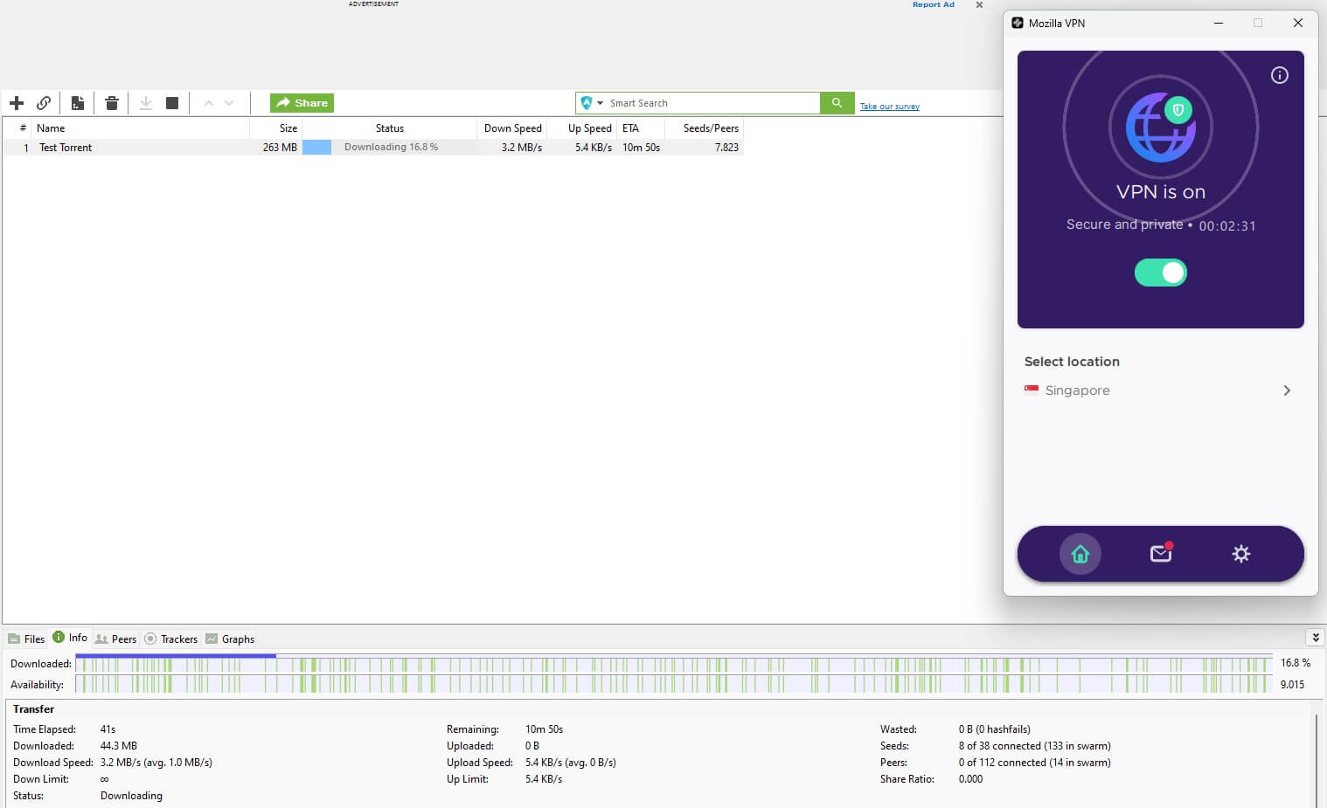
Task: Click the Availability pieces bar
Action: (673, 685)
